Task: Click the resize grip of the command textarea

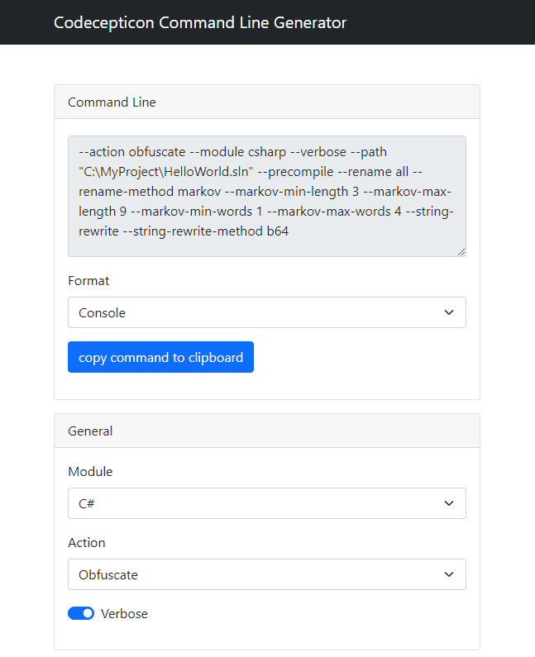Action: click(461, 252)
